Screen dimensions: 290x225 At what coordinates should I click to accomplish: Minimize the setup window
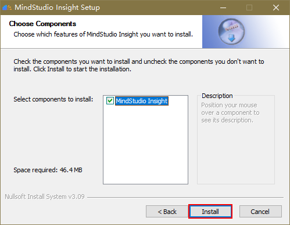(223, 8)
